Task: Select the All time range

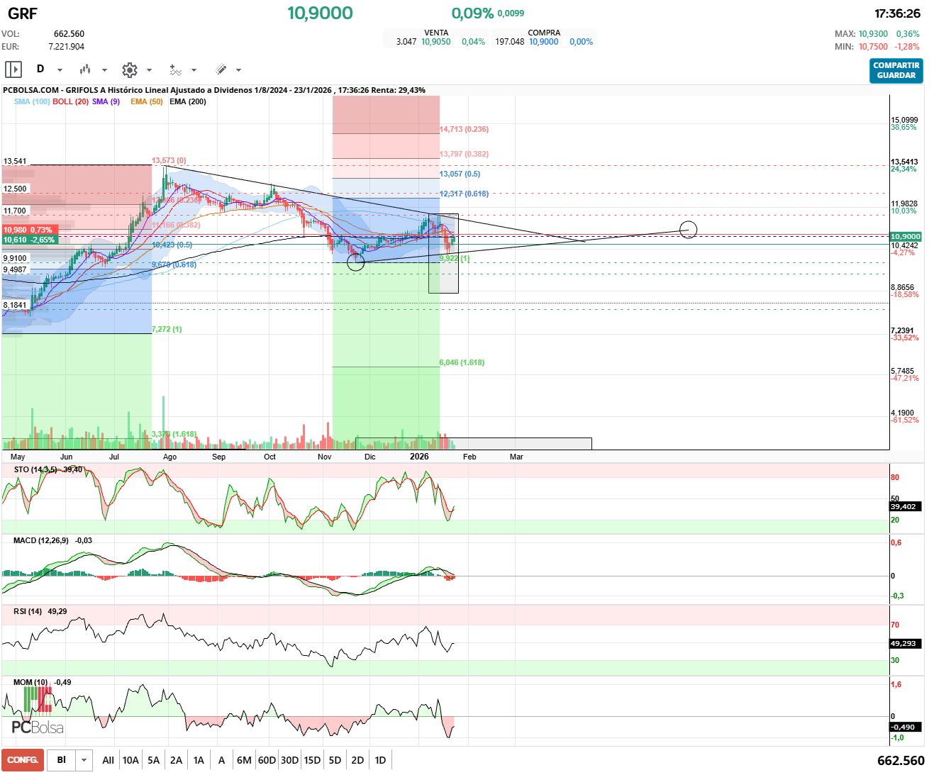Action: (x=108, y=760)
